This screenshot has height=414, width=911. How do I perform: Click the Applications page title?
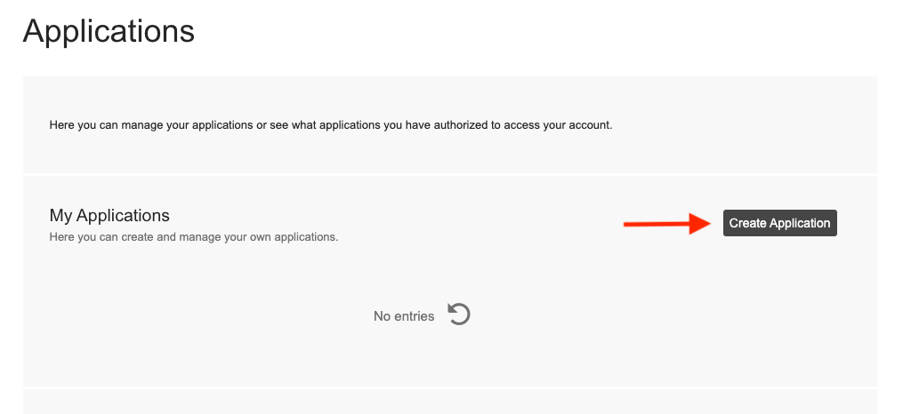[x=109, y=31]
